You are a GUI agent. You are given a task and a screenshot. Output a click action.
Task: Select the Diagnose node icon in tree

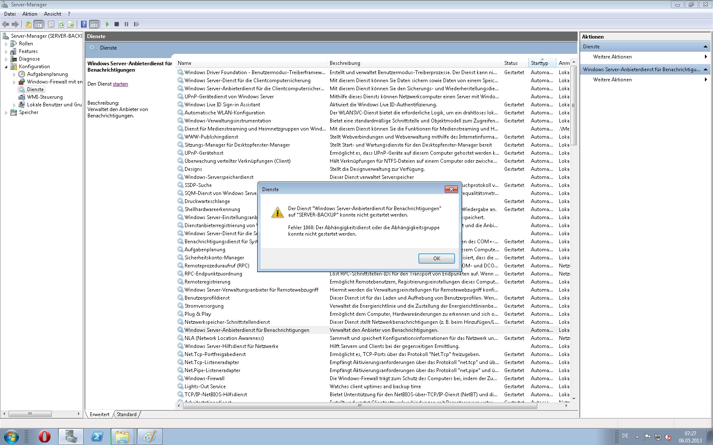[x=14, y=59]
